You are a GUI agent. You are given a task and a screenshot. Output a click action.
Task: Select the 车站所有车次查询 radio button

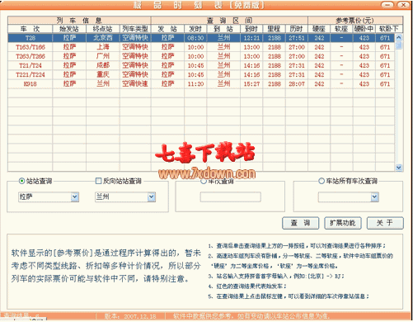(321, 181)
